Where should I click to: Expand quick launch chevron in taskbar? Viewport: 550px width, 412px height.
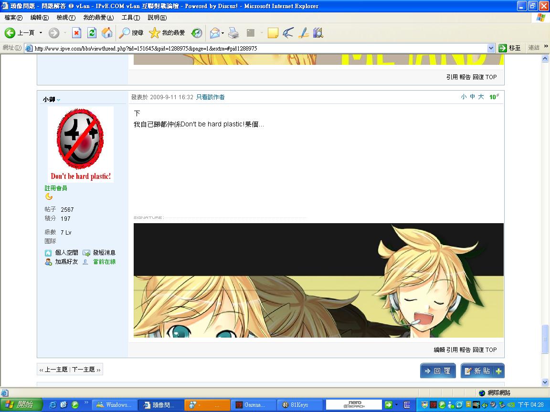[86, 402]
